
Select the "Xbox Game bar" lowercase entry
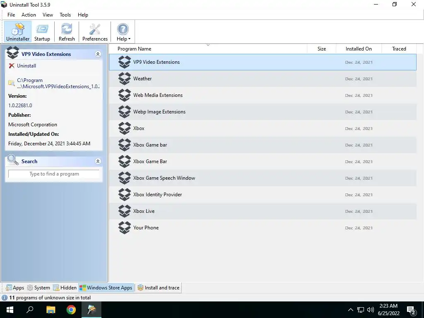tap(150, 145)
